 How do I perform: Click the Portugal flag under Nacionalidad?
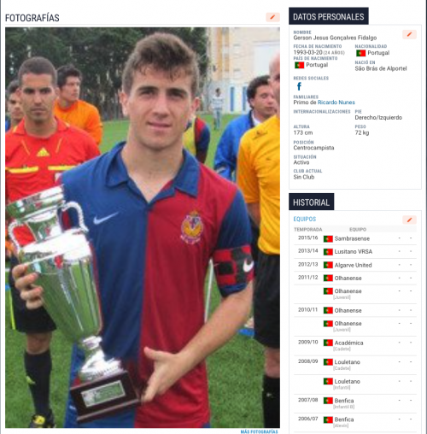point(360,53)
